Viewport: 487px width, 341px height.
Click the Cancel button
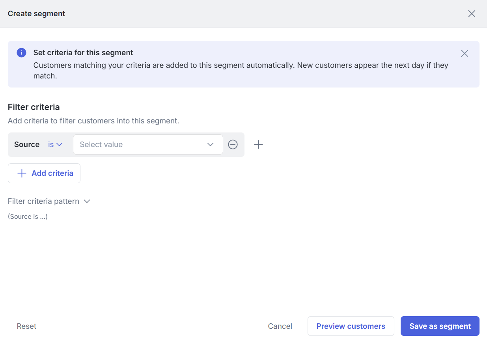(x=280, y=326)
